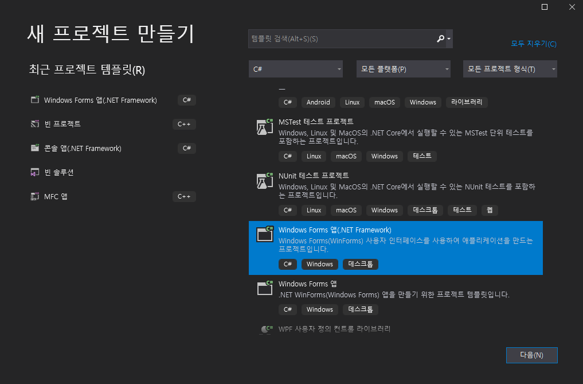Screen dimensions: 583x384
Task: Select 콘솔 앱(.NET Framework) recent template text
Action: 83,148
